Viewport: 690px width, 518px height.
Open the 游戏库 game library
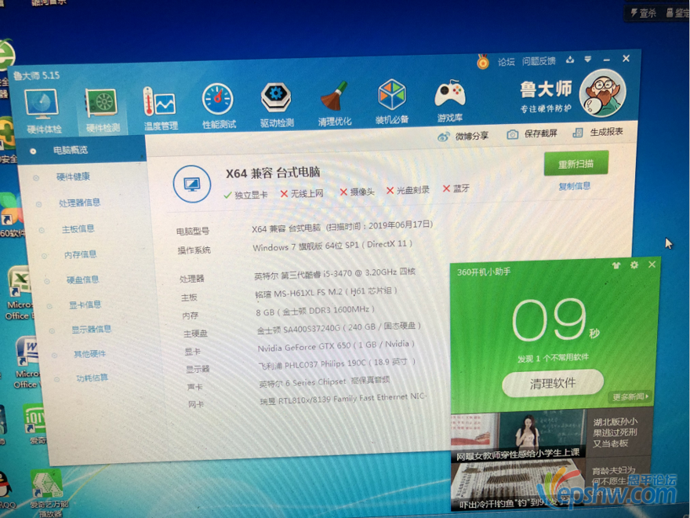(450, 100)
